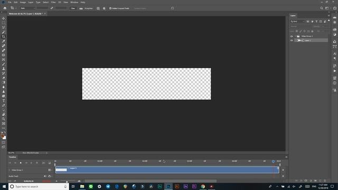
Task: Select the Horizontal Type tool
Action: 4,101
